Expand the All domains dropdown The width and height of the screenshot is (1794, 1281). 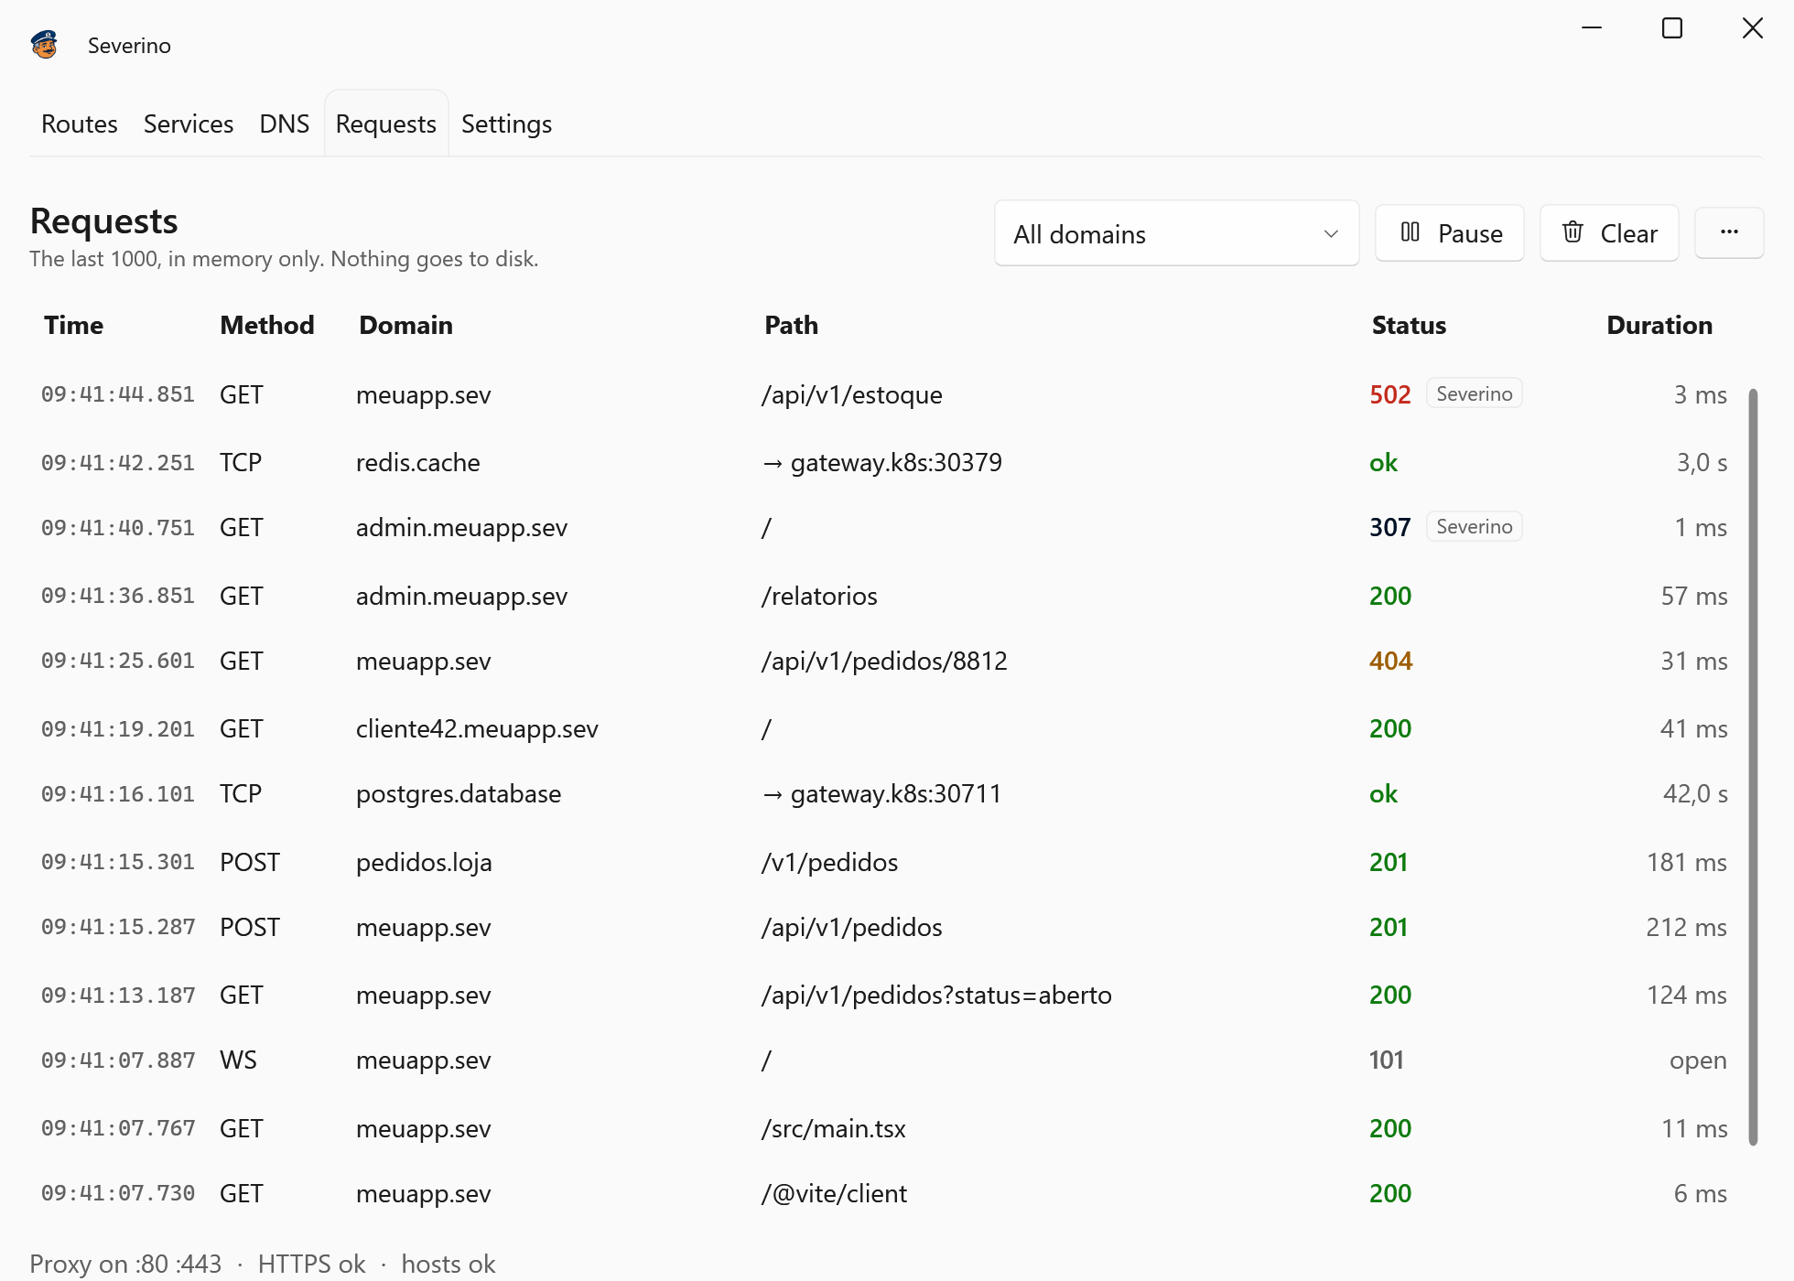pos(1176,233)
